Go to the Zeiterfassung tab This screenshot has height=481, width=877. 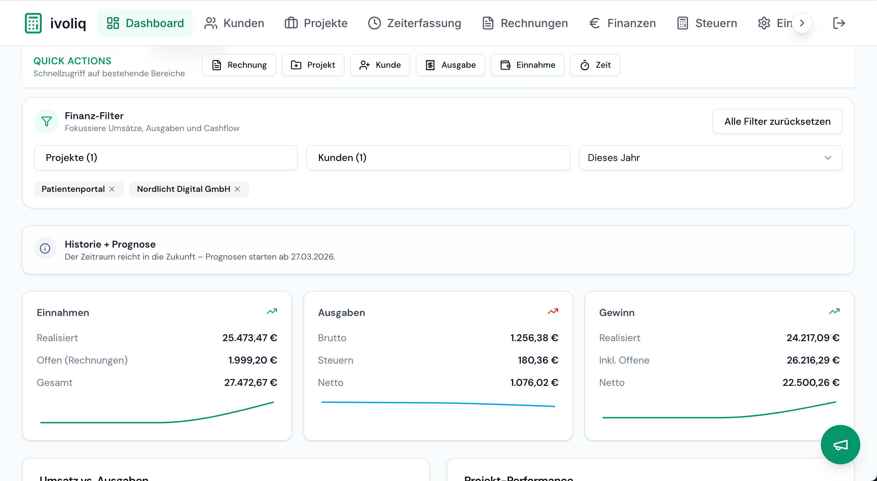click(x=414, y=23)
